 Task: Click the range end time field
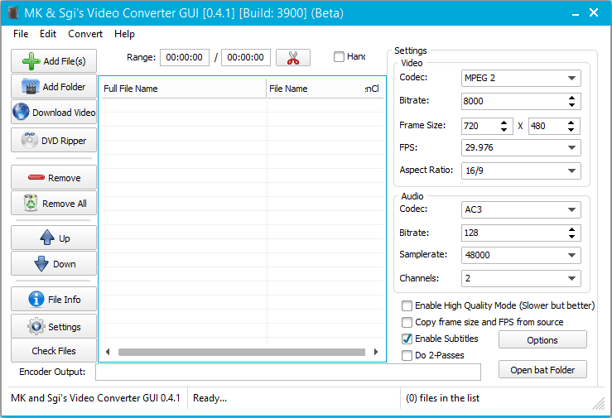[245, 57]
